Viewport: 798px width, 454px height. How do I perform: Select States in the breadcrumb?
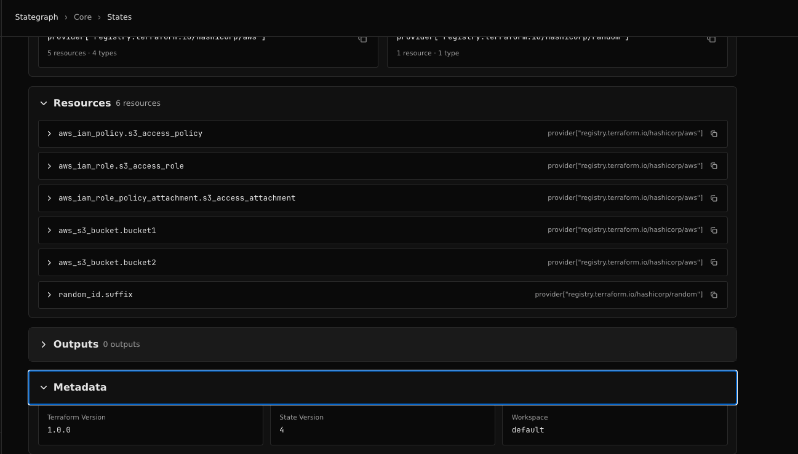pos(119,17)
